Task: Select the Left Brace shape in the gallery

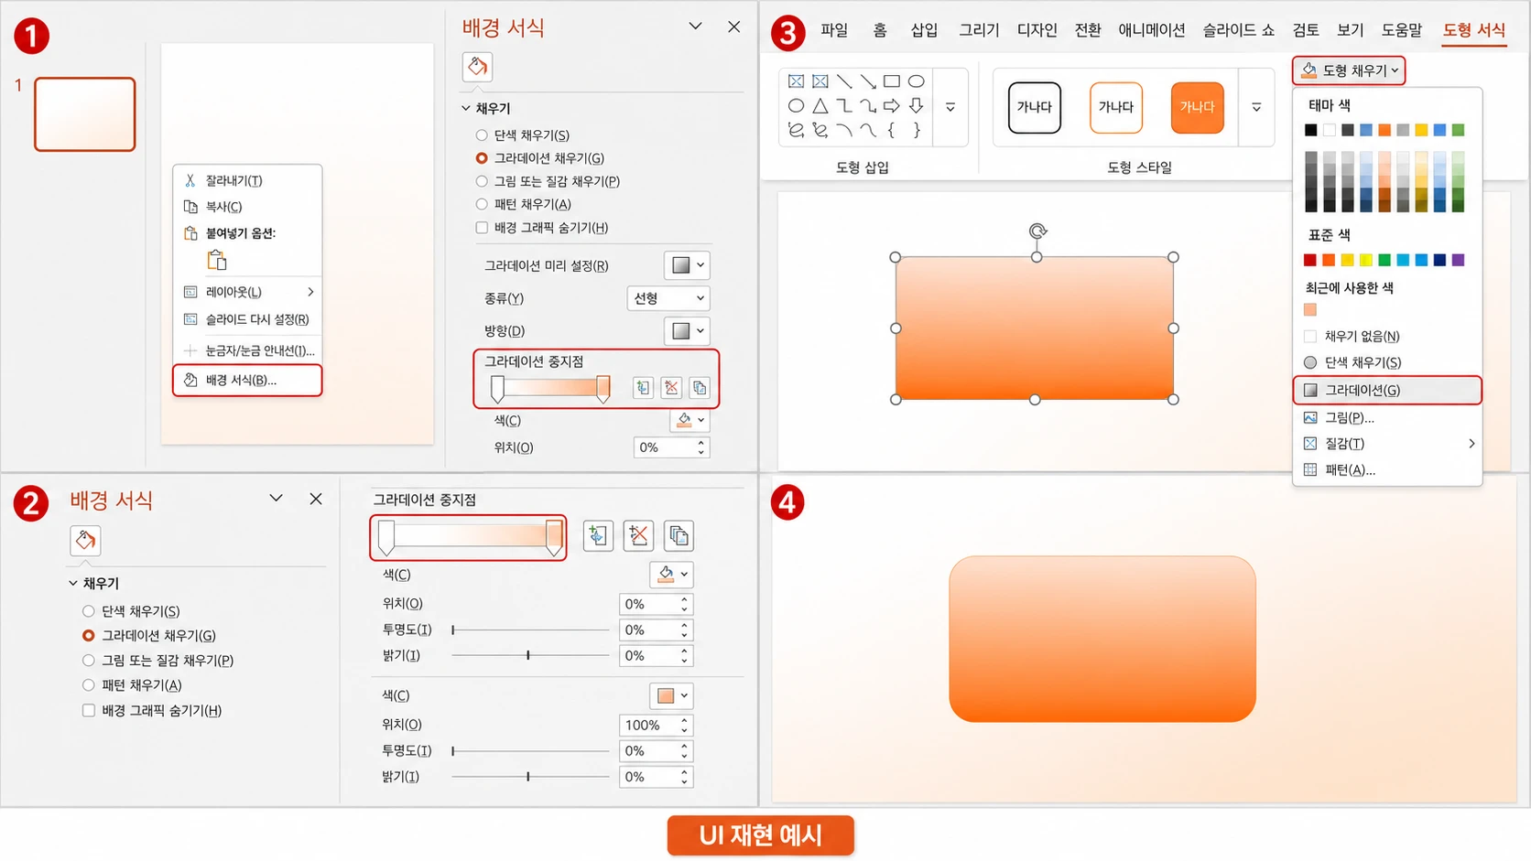Action: [891, 130]
